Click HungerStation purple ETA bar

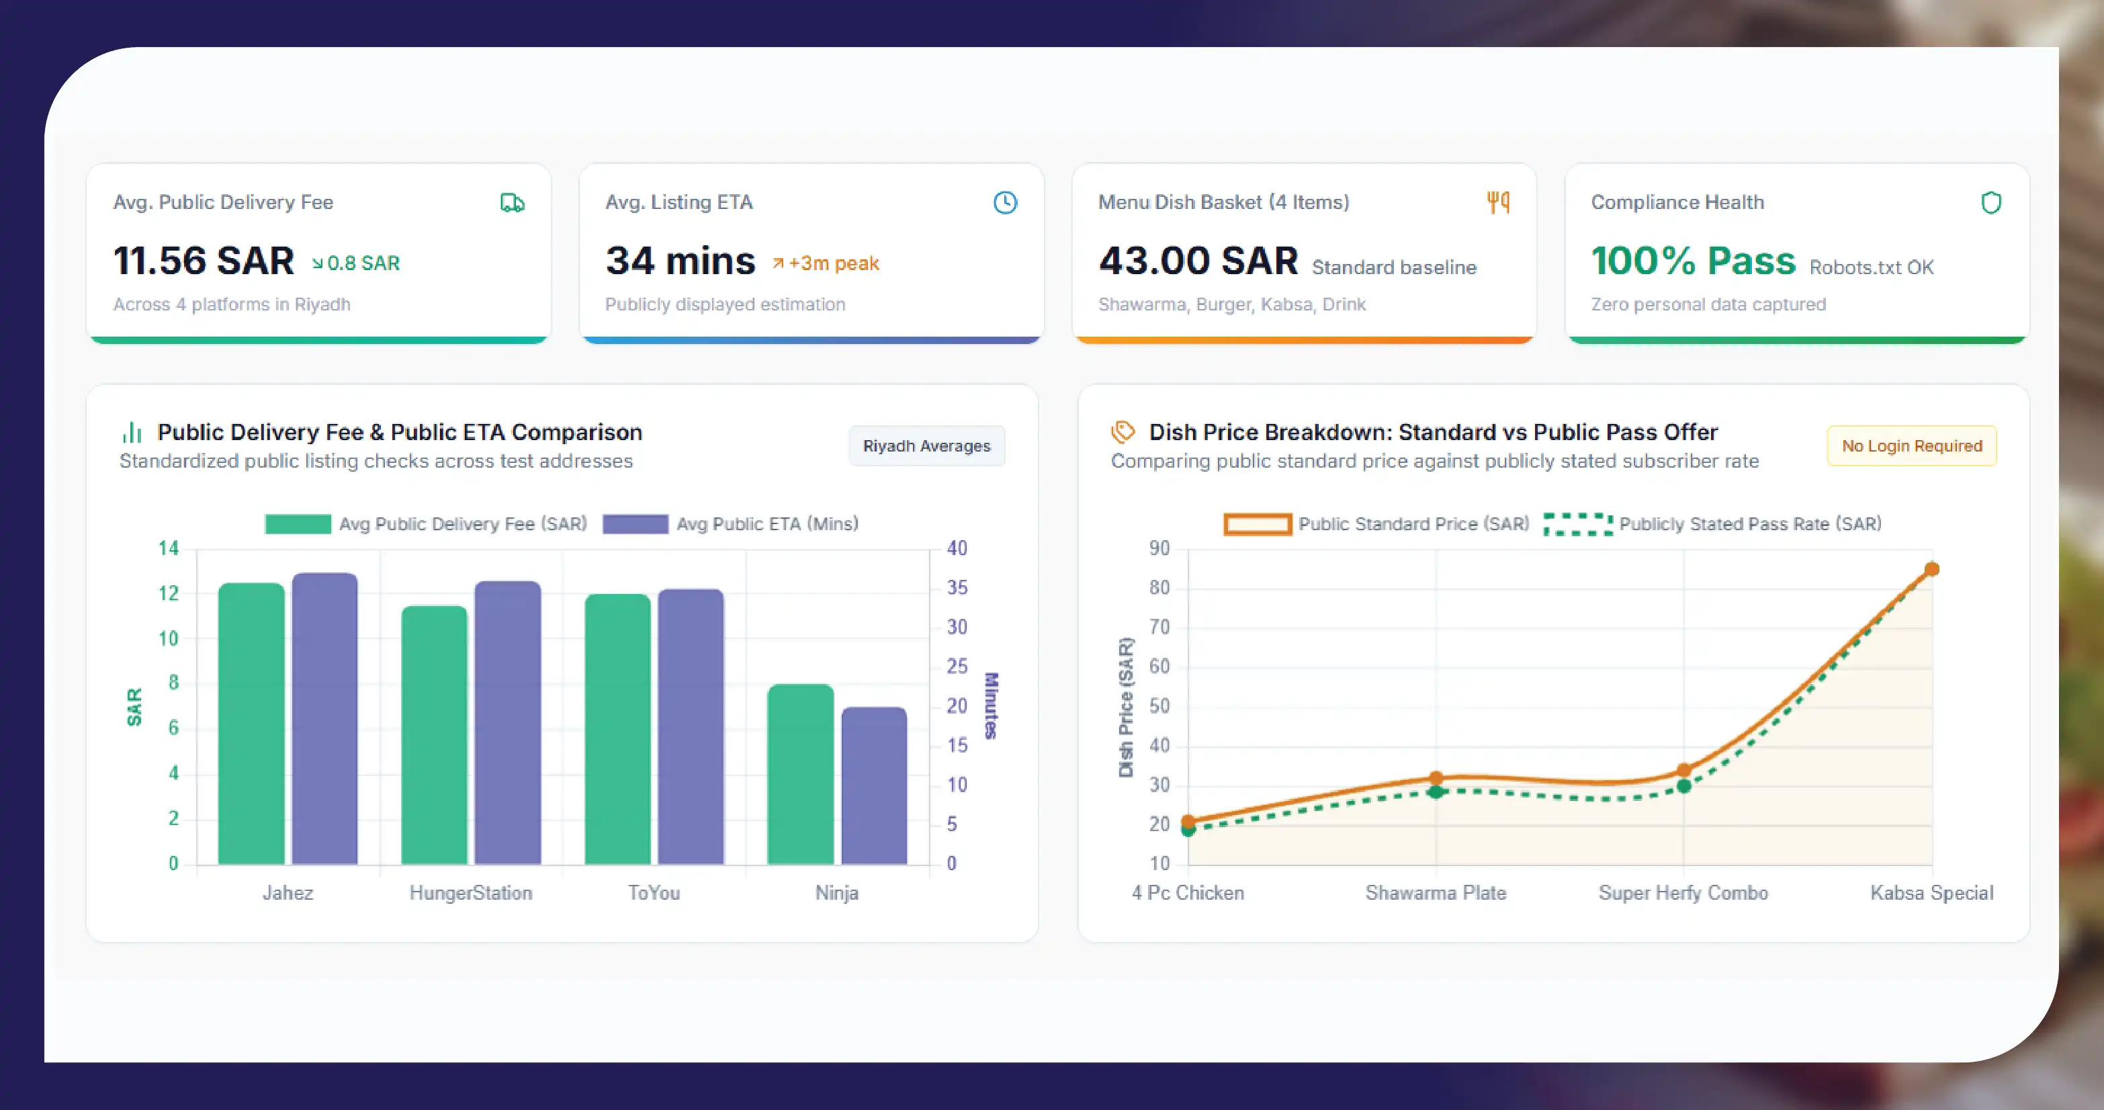click(508, 722)
